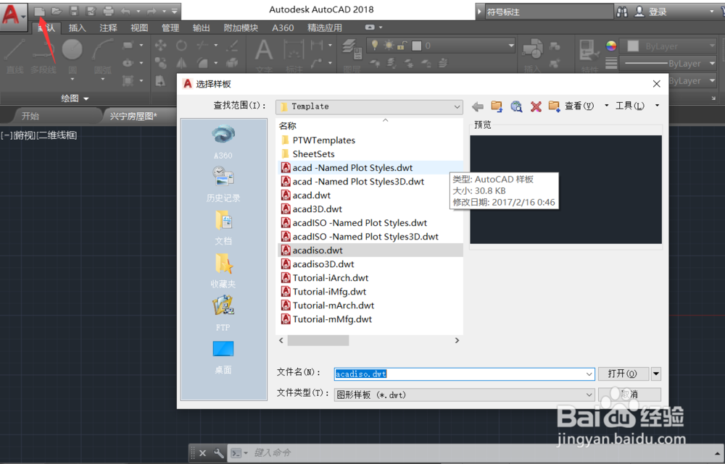
Task: Click the 打开(O) Open button
Action: coord(622,374)
